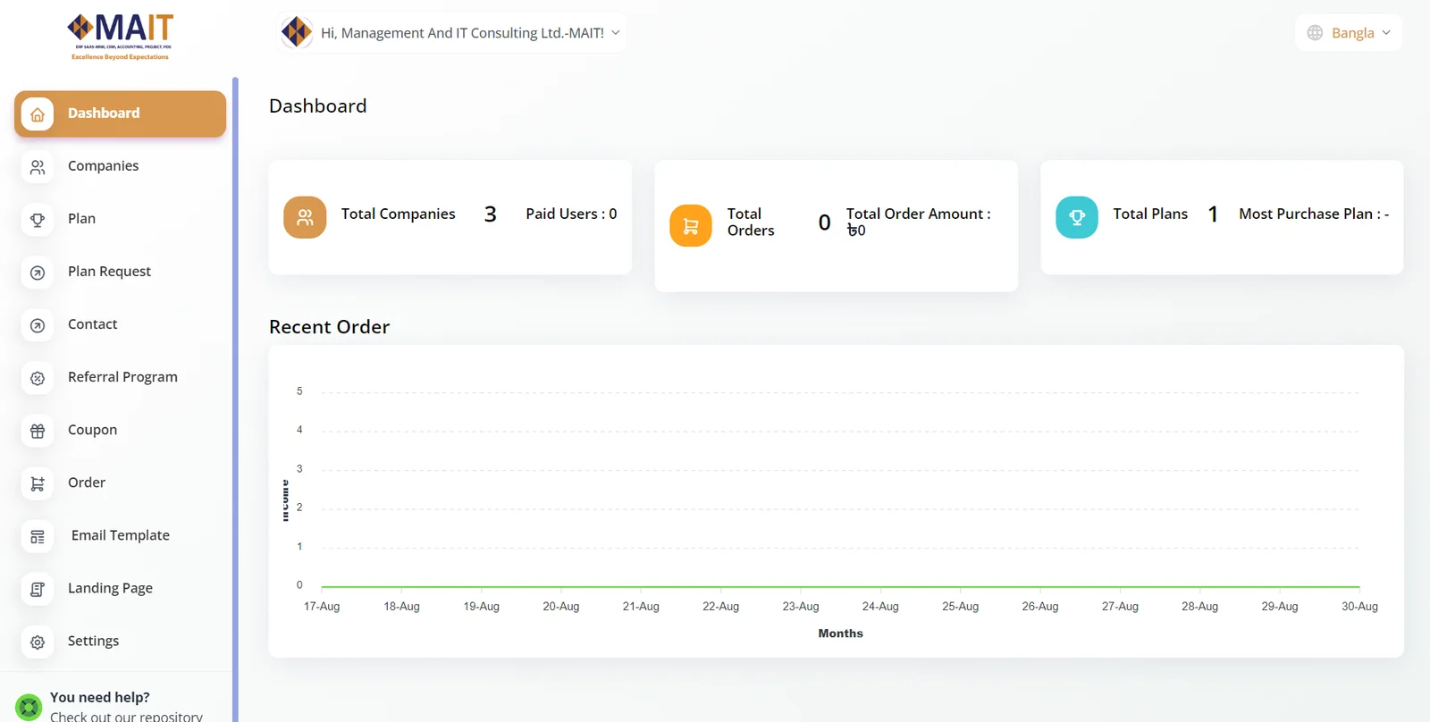Open the Landing Page menu item
This screenshot has height=722, width=1430.
[x=110, y=588]
